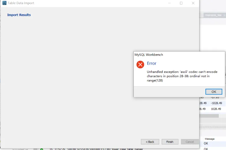226x150 pixels.
Task: Minimize the Table Data Import window
Action: click(x=169, y=3)
